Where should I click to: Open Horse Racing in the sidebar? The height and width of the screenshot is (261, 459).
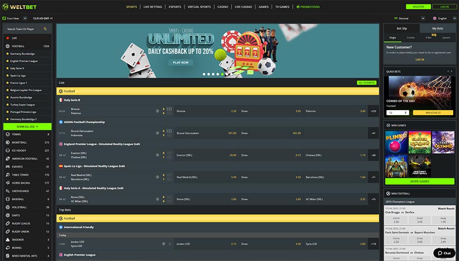point(27,183)
